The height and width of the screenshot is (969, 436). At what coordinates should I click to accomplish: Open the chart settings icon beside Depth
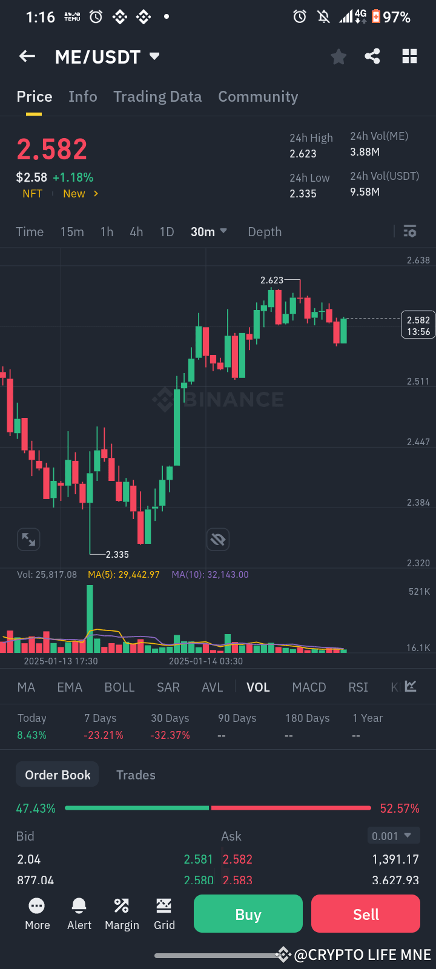(409, 231)
